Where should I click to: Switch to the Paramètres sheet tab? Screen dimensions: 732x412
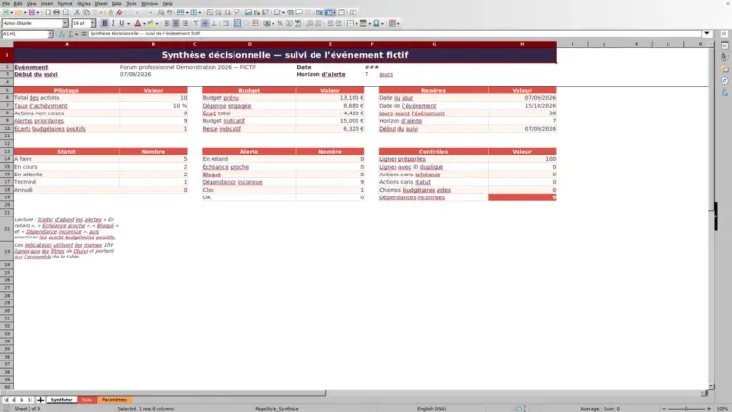[x=114, y=400]
